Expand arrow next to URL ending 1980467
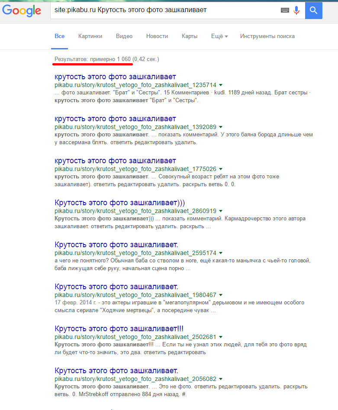Screen dimensions: 338x410 coord(221,295)
